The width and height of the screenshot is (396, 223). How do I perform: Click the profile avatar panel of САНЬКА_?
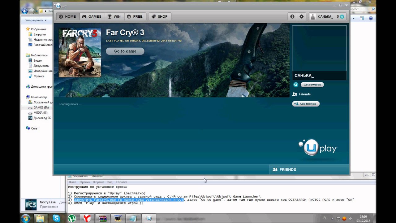(x=319, y=53)
